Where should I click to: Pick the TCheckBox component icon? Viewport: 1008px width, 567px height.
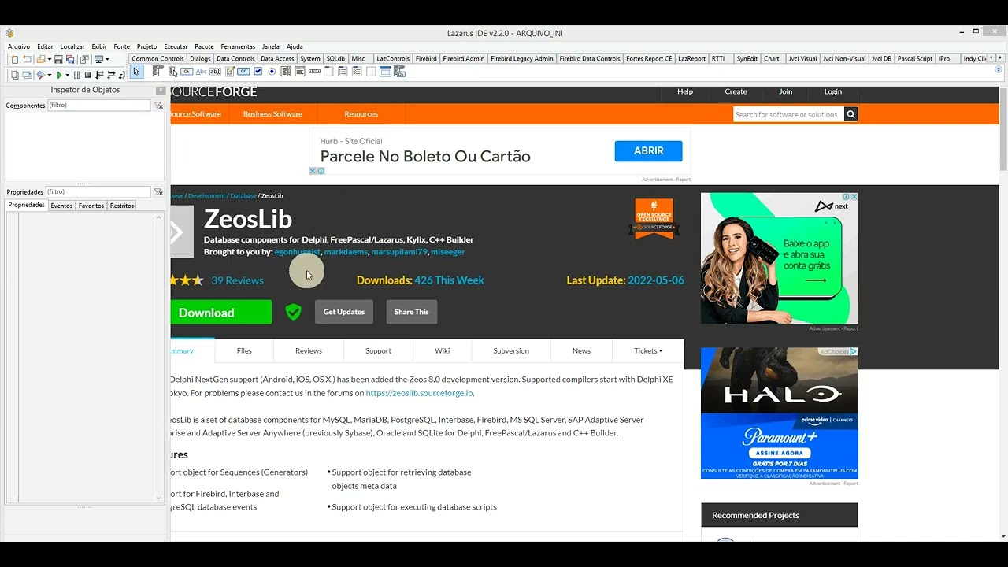point(258,72)
